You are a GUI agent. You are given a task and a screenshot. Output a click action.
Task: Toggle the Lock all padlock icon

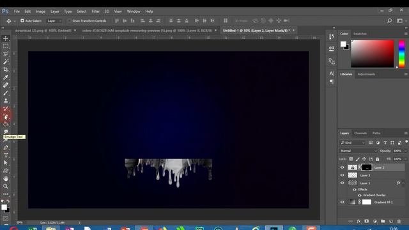[378, 159]
